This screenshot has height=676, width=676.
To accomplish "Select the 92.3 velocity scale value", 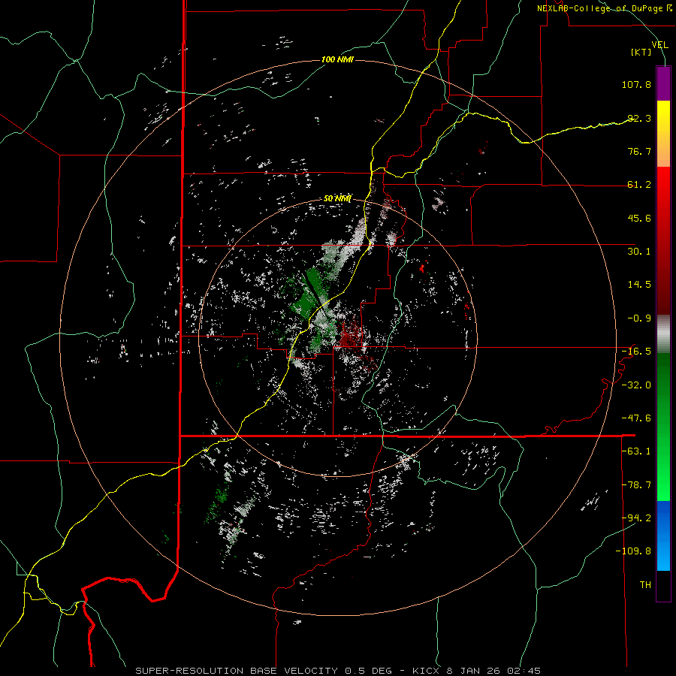I will [x=639, y=118].
